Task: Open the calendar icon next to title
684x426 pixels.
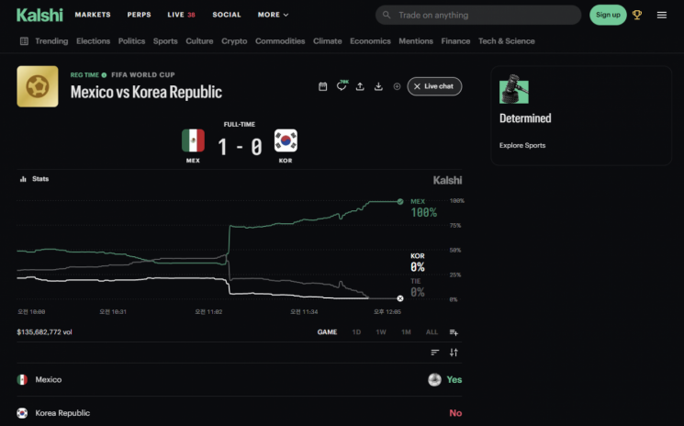Action: coord(323,86)
